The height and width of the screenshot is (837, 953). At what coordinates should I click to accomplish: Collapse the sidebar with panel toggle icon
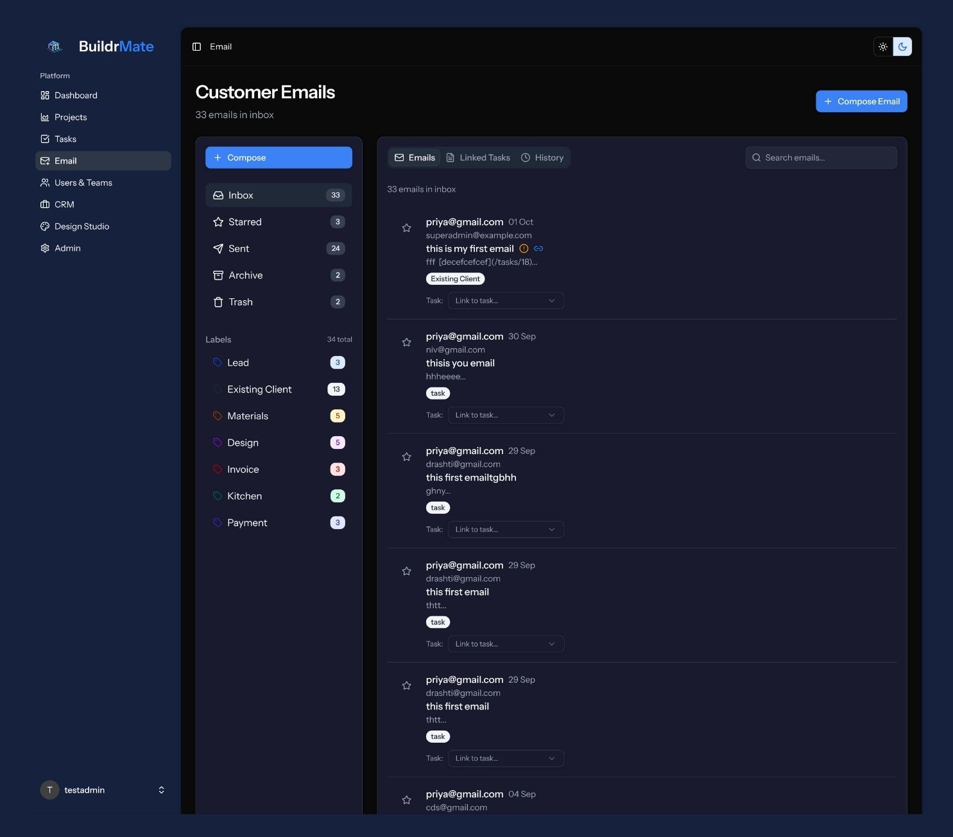tap(197, 46)
